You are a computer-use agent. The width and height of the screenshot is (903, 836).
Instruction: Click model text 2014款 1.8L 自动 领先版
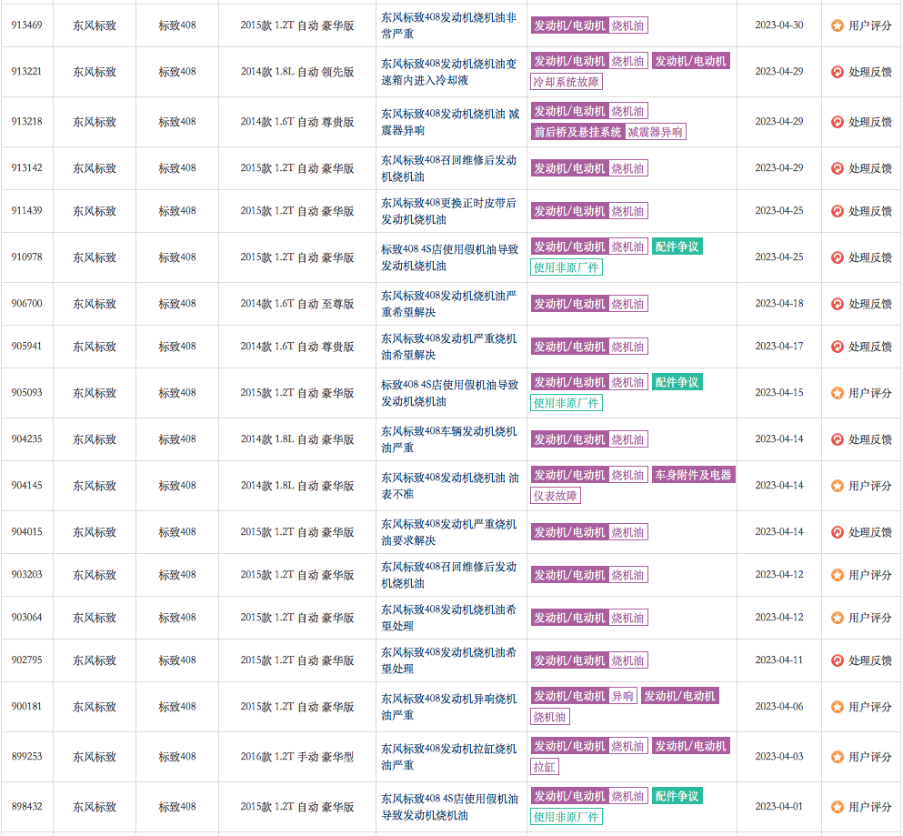(x=297, y=72)
